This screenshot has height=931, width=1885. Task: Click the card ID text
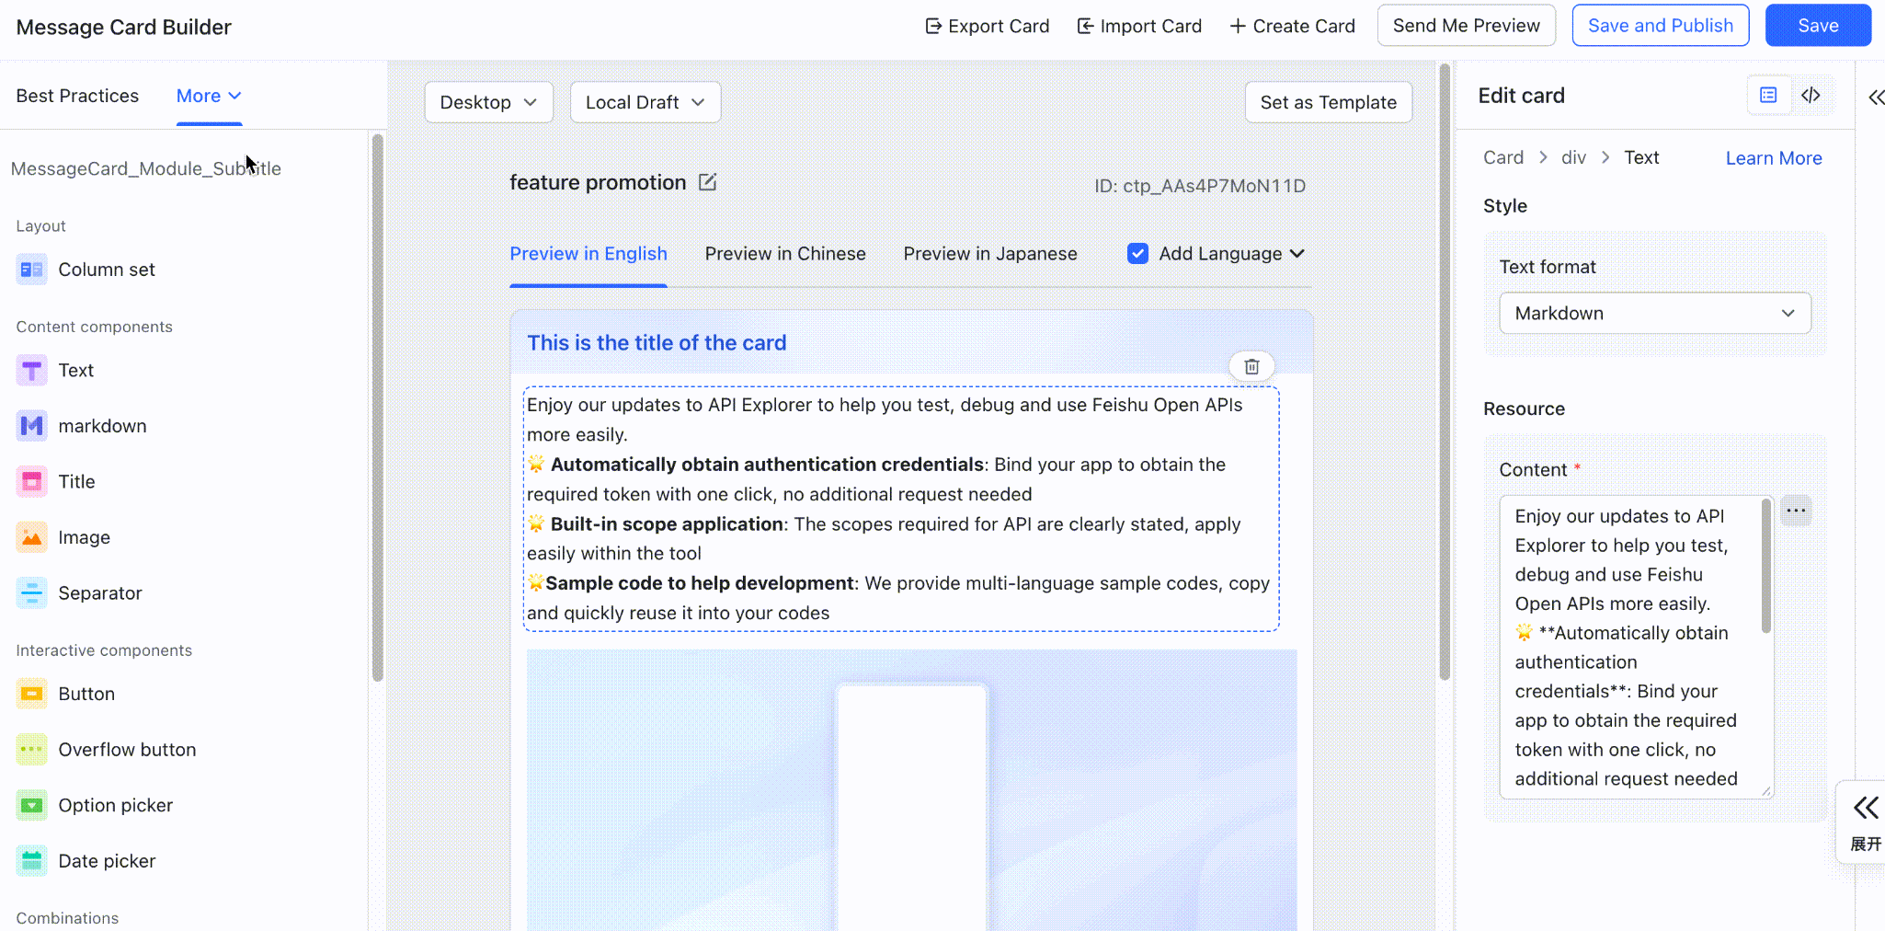point(1200,186)
